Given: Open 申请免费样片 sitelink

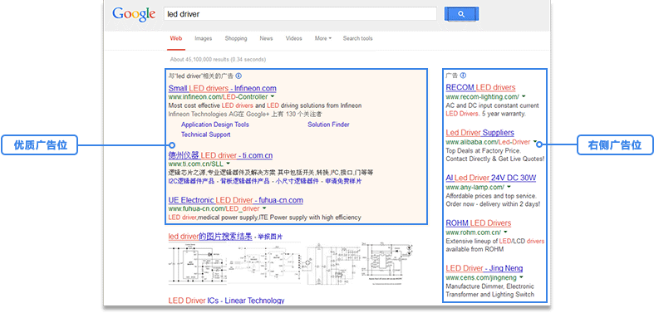Looking at the screenshot, I should tap(343, 182).
